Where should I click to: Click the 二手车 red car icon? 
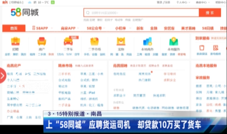click(x=68, y=41)
